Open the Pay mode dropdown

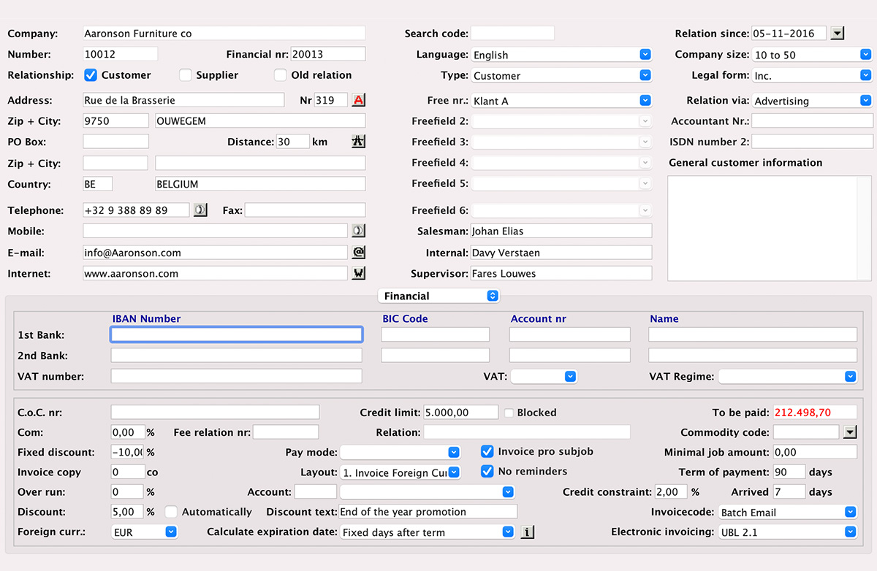pyautogui.click(x=400, y=452)
